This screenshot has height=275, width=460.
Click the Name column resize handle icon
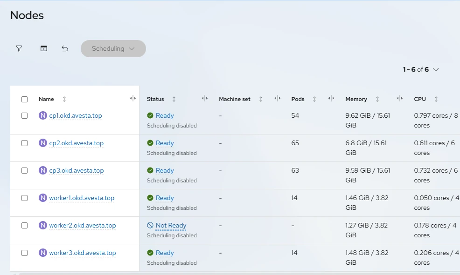click(x=133, y=98)
